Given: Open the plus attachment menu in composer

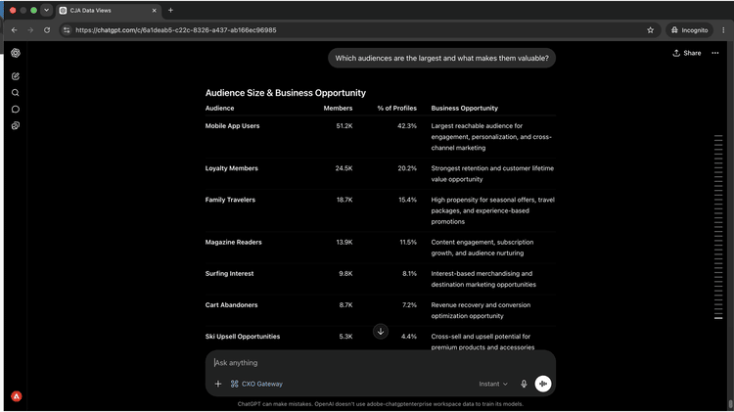Looking at the screenshot, I should pos(218,384).
